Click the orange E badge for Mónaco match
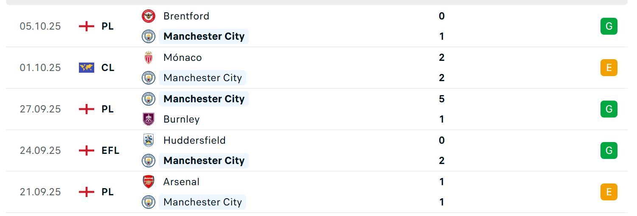This screenshot has width=637, height=216. 609,68
